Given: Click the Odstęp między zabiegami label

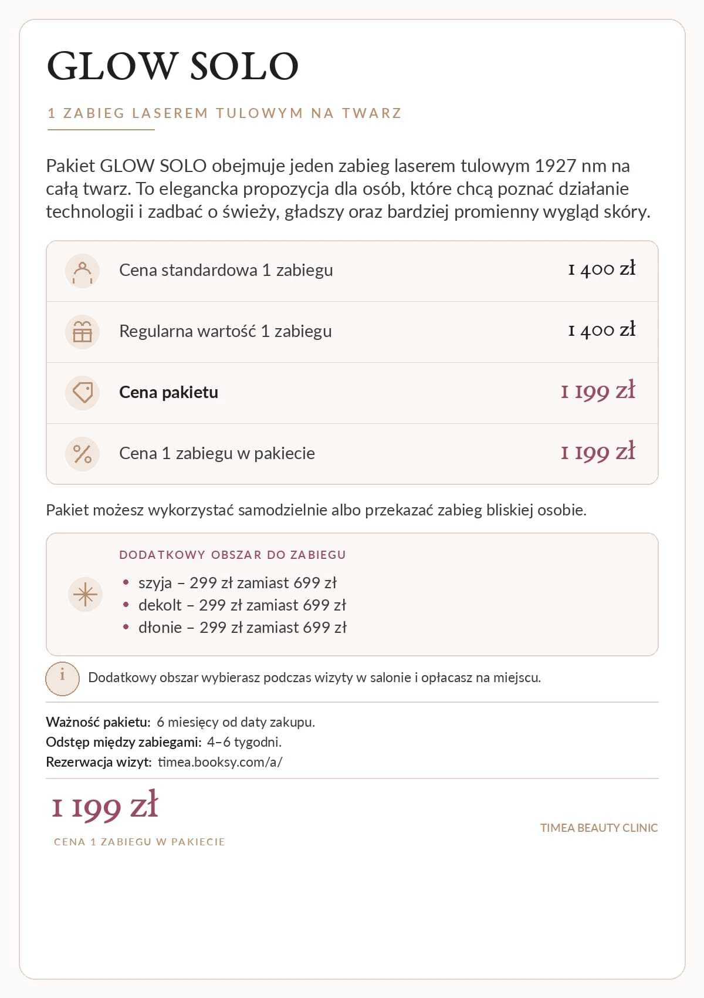Looking at the screenshot, I should click(x=124, y=742).
